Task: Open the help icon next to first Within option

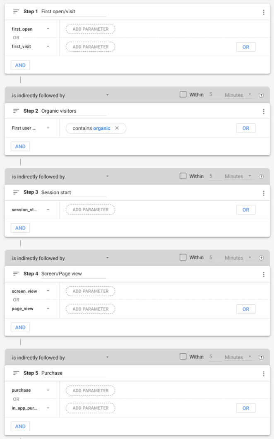Action: pyautogui.click(x=262, y=95)
